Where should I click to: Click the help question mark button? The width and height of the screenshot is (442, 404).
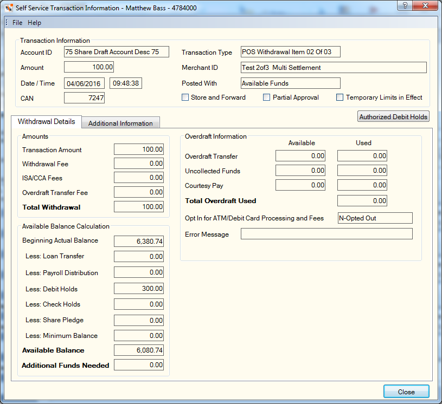405,5
